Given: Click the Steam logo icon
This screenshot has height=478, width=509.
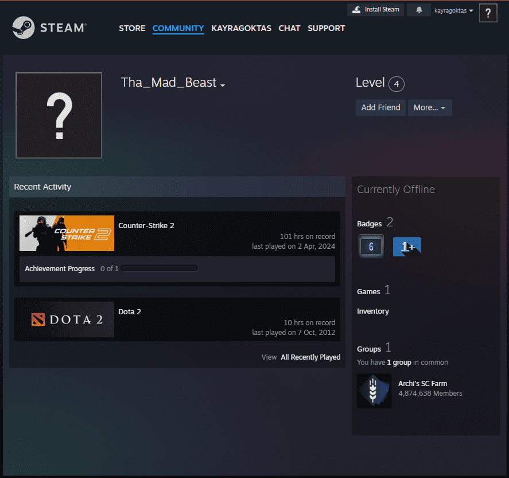Looking at the screenshot, I should 24,28.
